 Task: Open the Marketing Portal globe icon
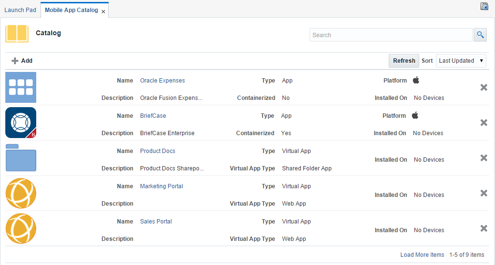pyautogui.click(x=21, y=193)
